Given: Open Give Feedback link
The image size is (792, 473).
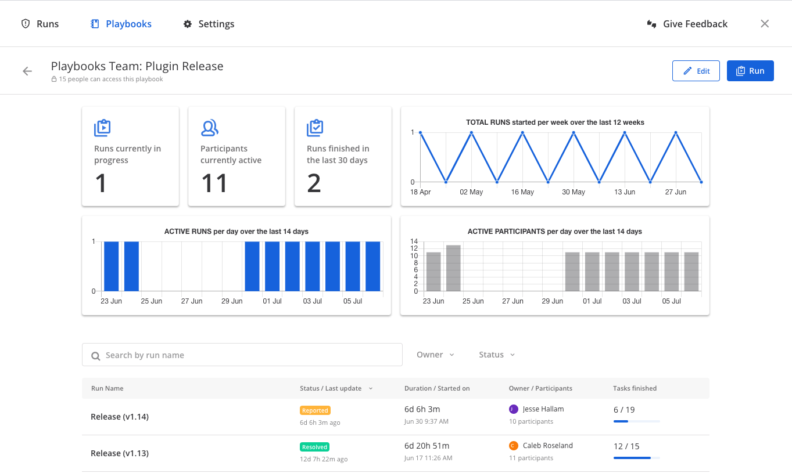Looking at the screenshot, I should click(687, 24).
